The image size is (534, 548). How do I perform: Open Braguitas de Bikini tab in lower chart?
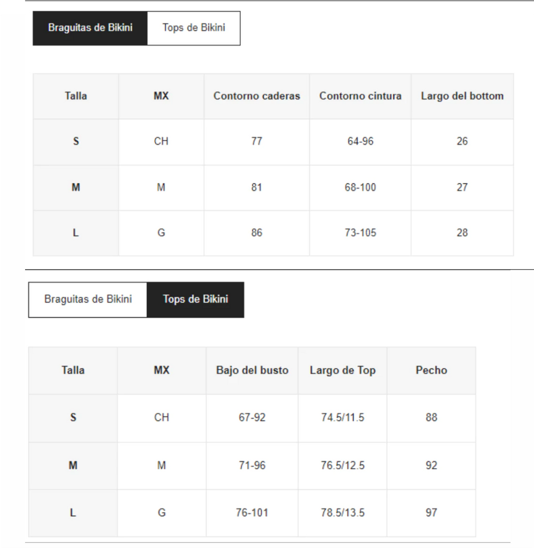[x=88, y=300]
